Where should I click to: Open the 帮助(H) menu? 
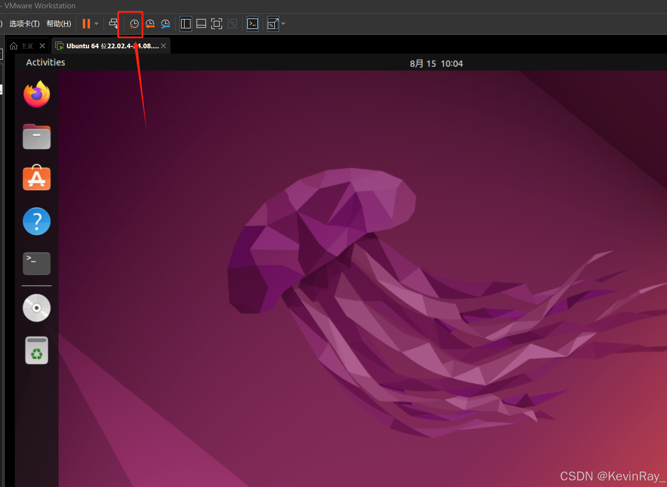tap(59, 24)
